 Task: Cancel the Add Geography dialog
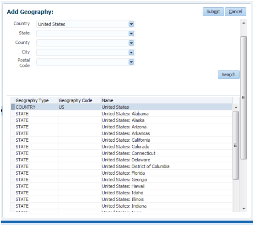coord(235,11)
